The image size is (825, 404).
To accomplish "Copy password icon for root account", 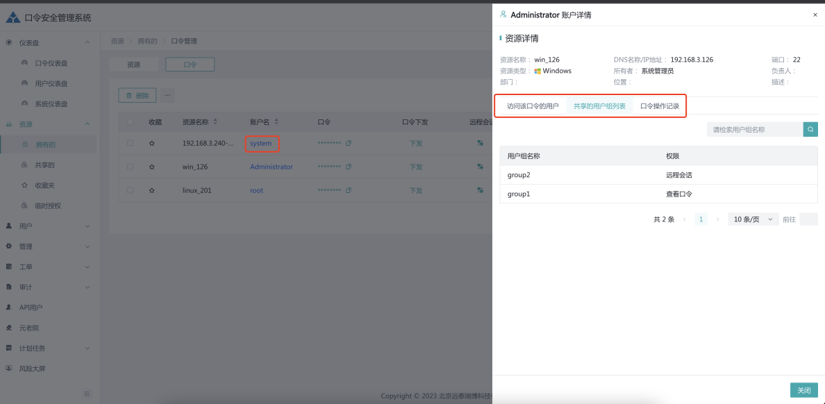I will 349,190.
